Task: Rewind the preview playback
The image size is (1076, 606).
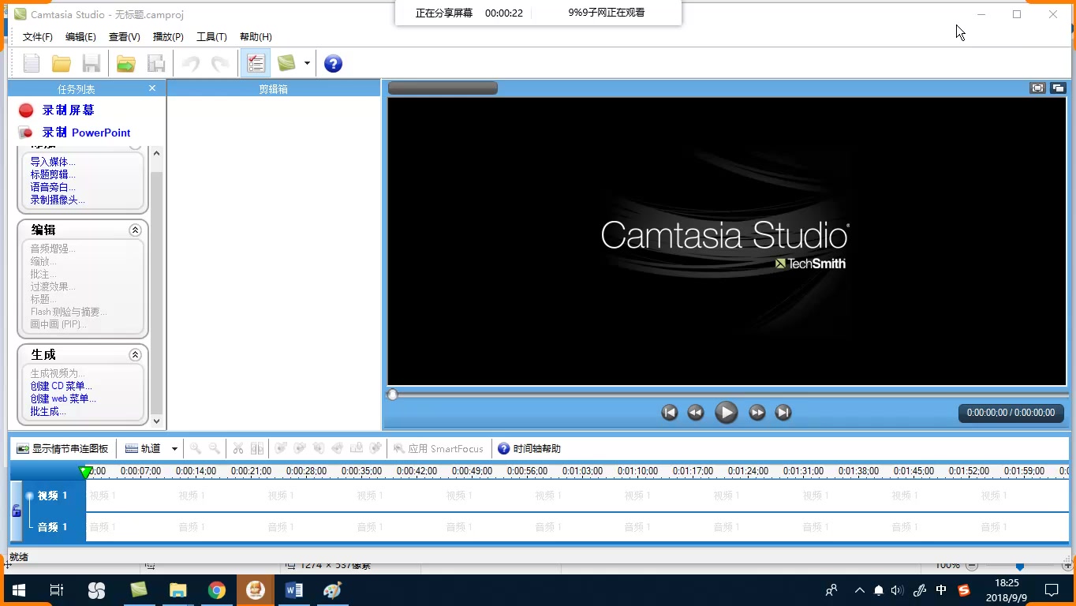Action: pyautogui.click(x=695, y=413)
